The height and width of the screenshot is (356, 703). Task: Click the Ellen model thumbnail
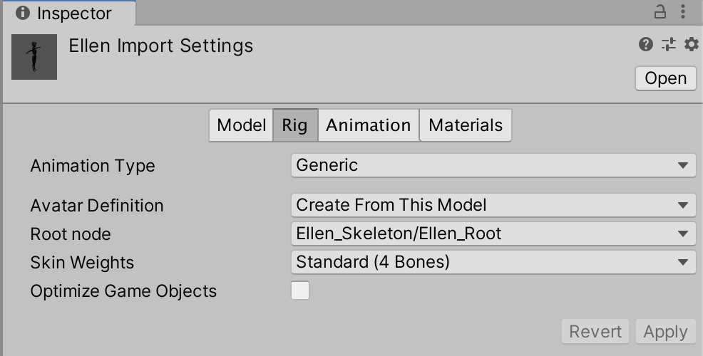coord(34,57)
